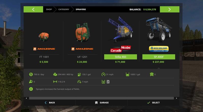Click the horizontal scrollbar right arrow

pyautogui.click(x=177, y=98)
